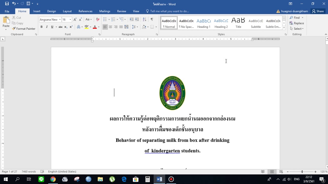Click the Align Right icon
This screenshot has width=328, height=184.
[x=116, y=27]
